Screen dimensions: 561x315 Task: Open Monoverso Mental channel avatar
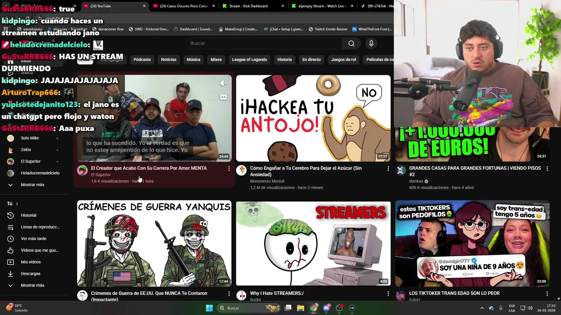coord(241,170)
